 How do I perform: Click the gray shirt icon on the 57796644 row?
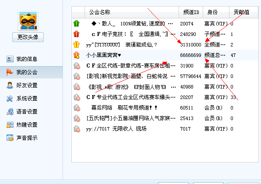coord(77,76)
